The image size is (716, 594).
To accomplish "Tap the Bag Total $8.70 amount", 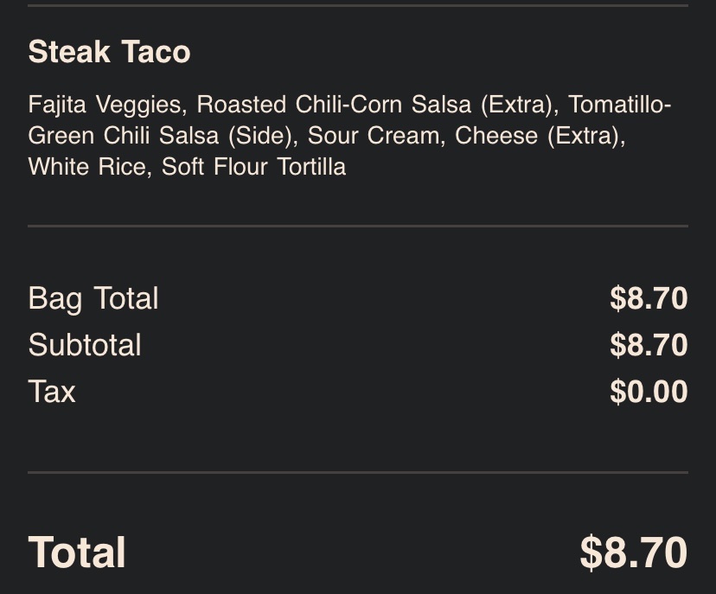I will 648,298.
